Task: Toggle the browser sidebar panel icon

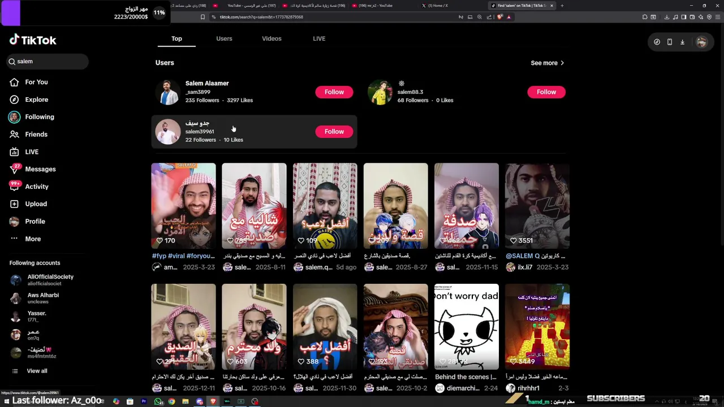Action: (x=684, y=17)
